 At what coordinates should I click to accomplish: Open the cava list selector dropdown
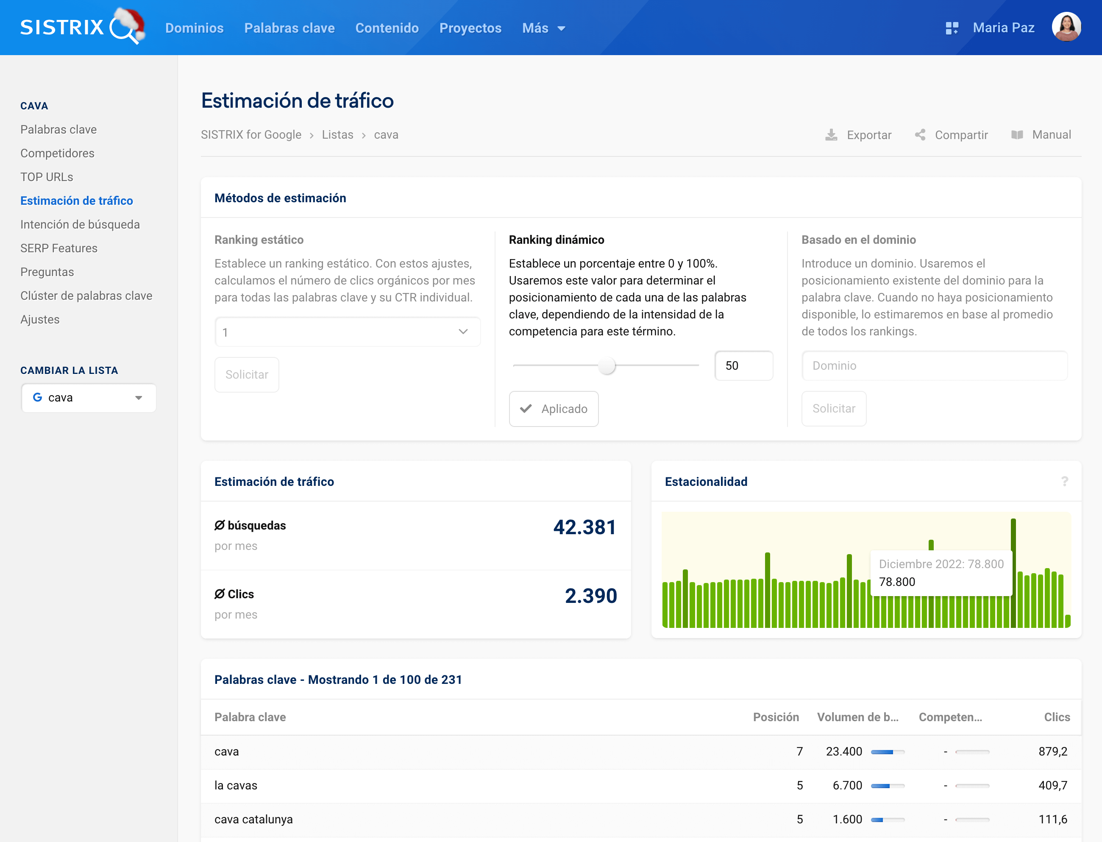89,397
